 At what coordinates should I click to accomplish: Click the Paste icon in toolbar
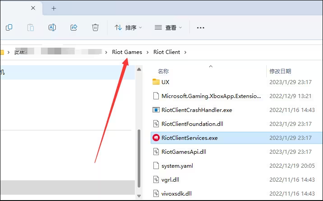tap(31, 27)
